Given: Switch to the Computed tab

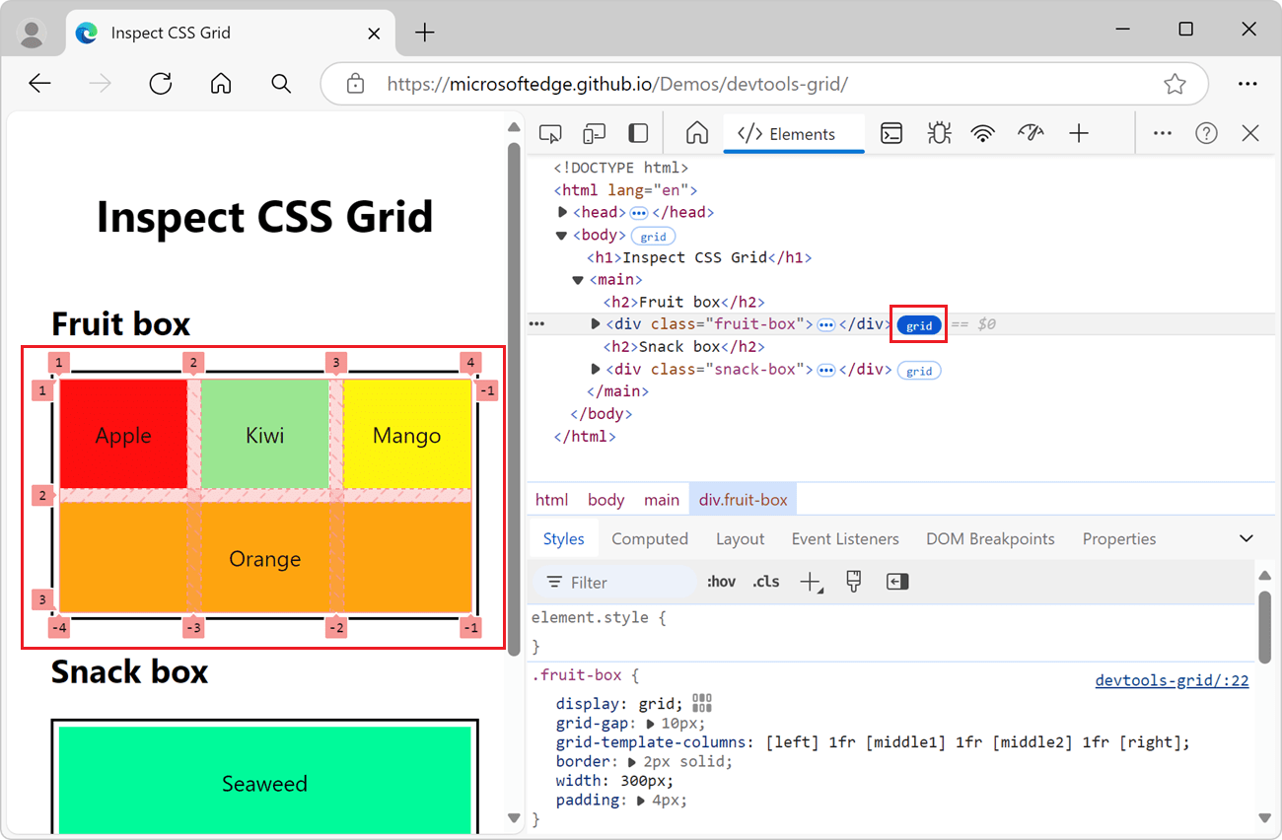Looking at the screenshot, I should pos(649,538).
